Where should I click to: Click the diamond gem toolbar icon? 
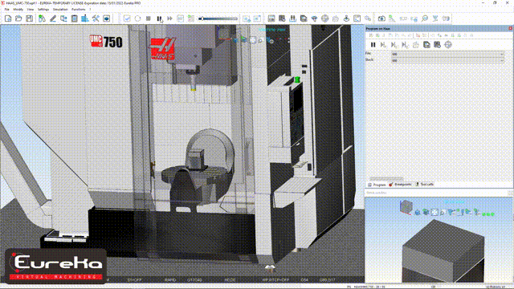pos(314,18)
